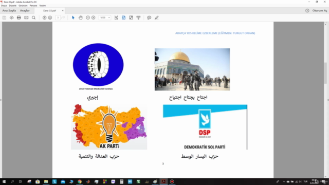329x185 pixels.
Task: Select the Highlight text pen icon
Action: point(156,17)
